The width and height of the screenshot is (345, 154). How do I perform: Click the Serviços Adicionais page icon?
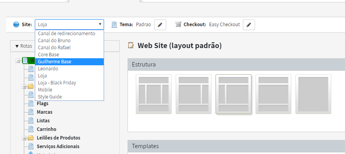(x=31, y=146)
